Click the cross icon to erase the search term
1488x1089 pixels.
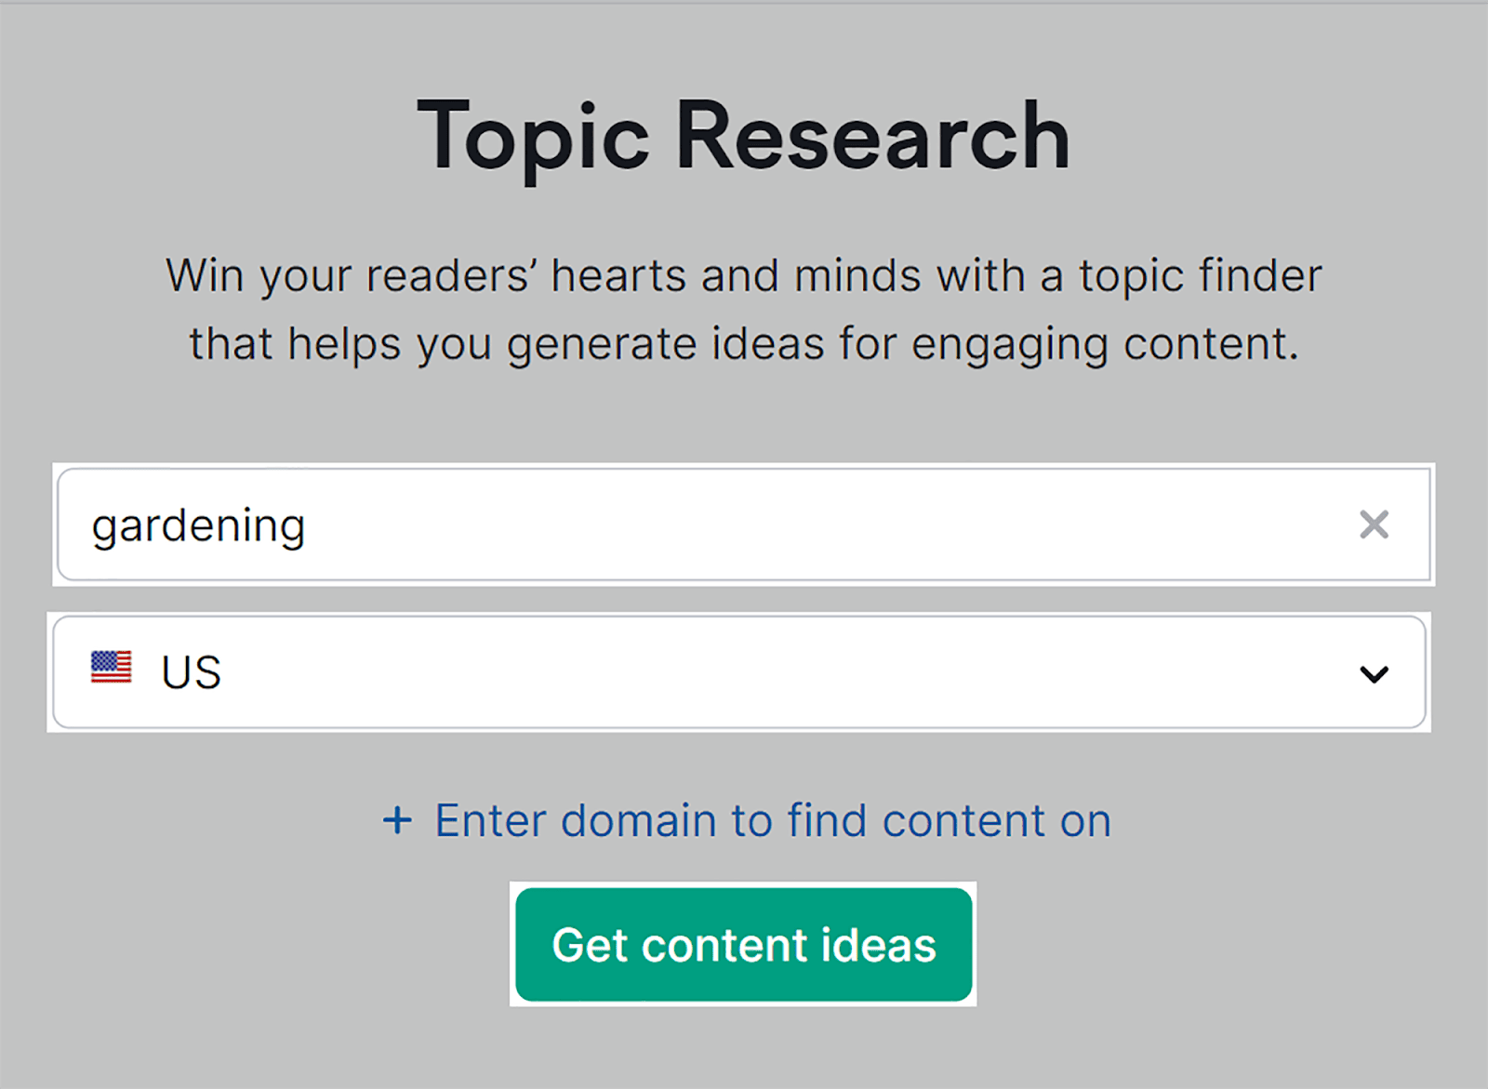1374,525
